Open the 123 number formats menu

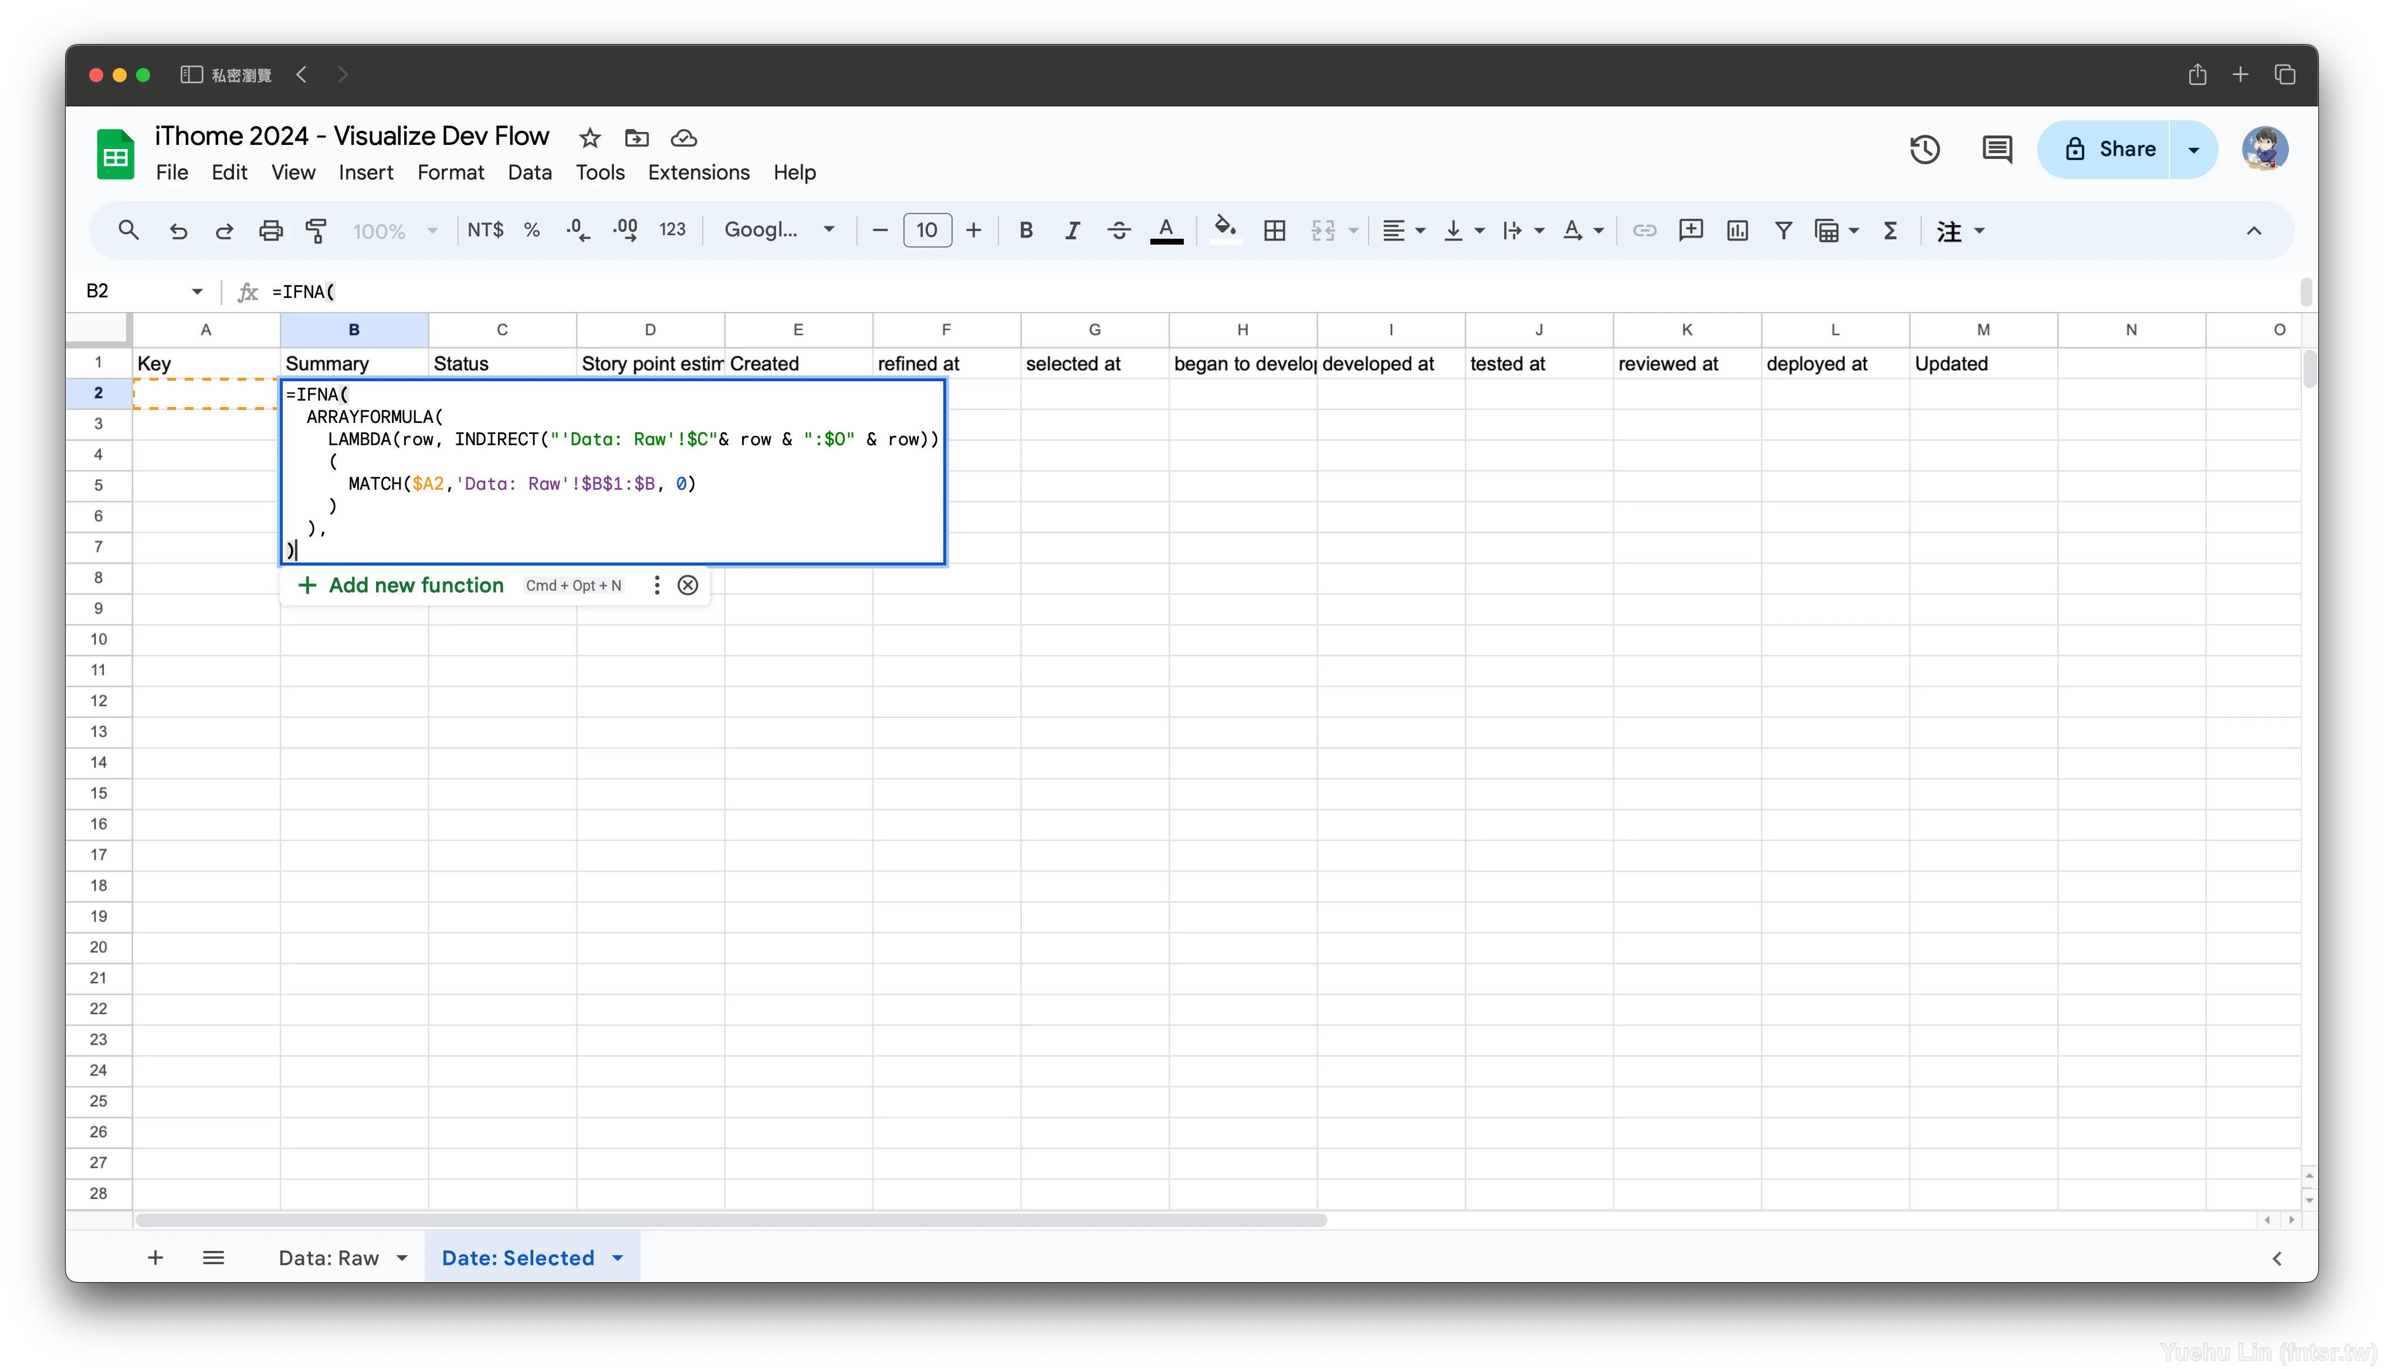click(672, 231)
